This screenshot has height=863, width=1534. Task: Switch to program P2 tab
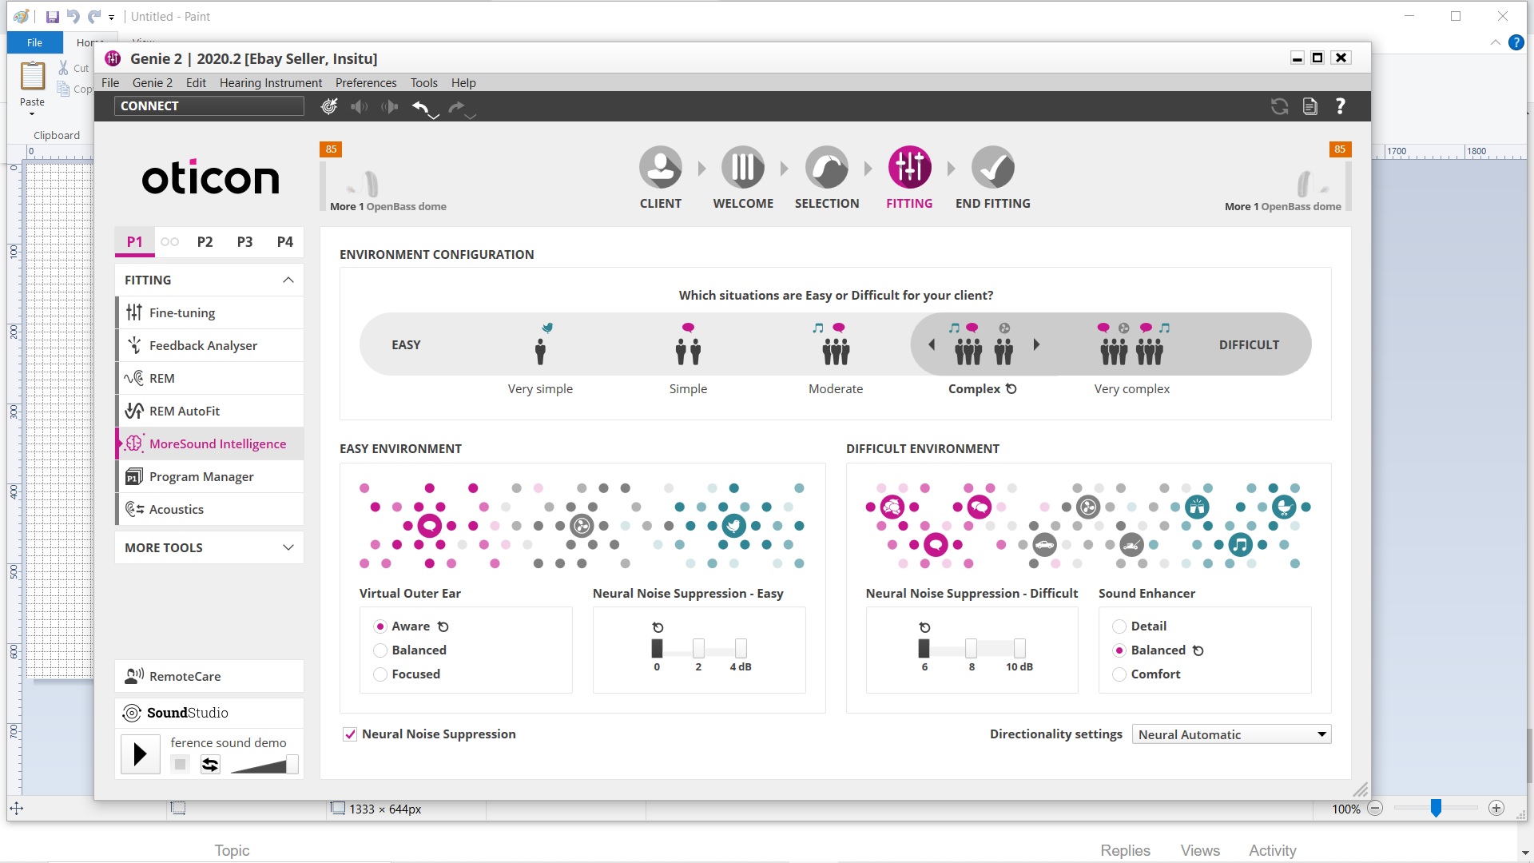click(x=205, y=241)
